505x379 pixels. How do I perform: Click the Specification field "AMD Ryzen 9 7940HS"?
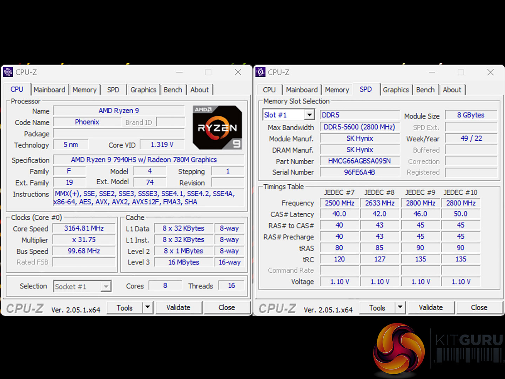[x=149, y=160]
